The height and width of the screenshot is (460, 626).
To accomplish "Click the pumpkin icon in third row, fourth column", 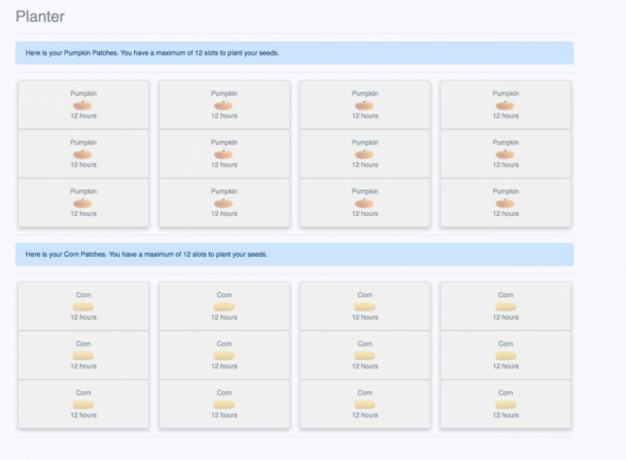I will pos(505,203).
